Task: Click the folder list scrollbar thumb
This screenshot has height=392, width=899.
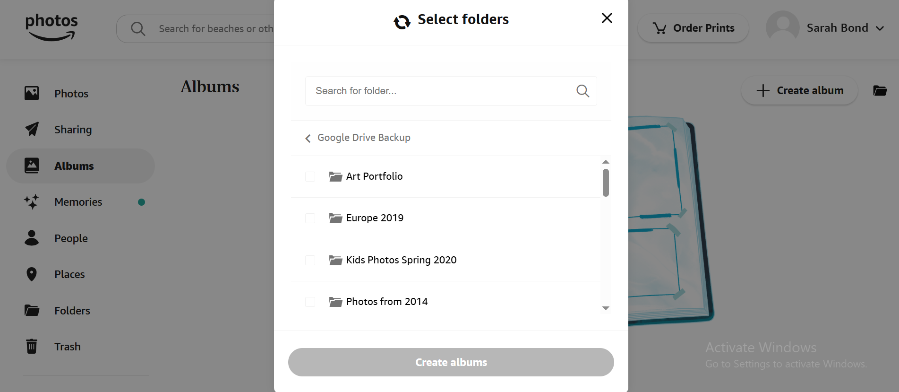Action: click(x=606, y=183)
